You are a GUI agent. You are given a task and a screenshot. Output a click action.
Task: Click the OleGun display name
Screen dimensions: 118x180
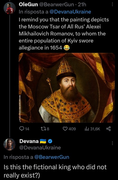tap(28, 4)
